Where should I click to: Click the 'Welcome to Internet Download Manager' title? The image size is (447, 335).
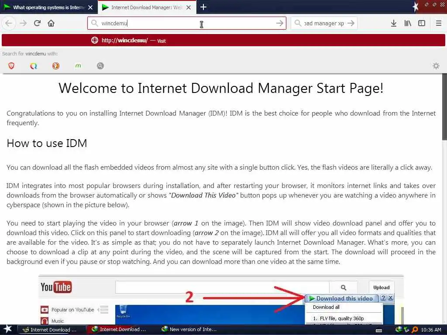coord(221,88)
